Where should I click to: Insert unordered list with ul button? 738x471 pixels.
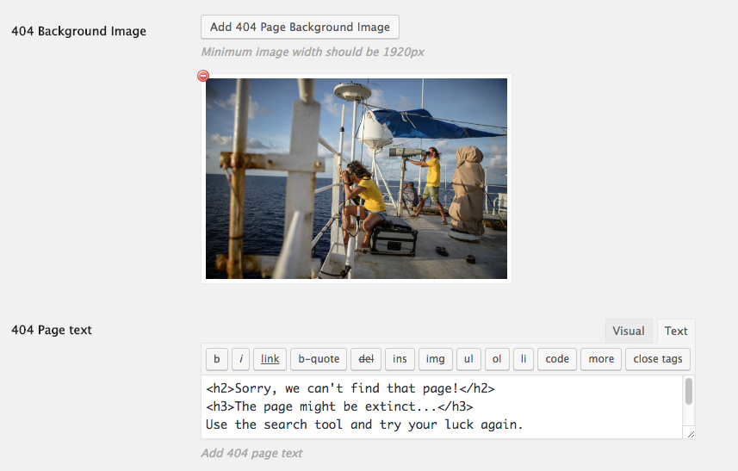pos(468,359)
